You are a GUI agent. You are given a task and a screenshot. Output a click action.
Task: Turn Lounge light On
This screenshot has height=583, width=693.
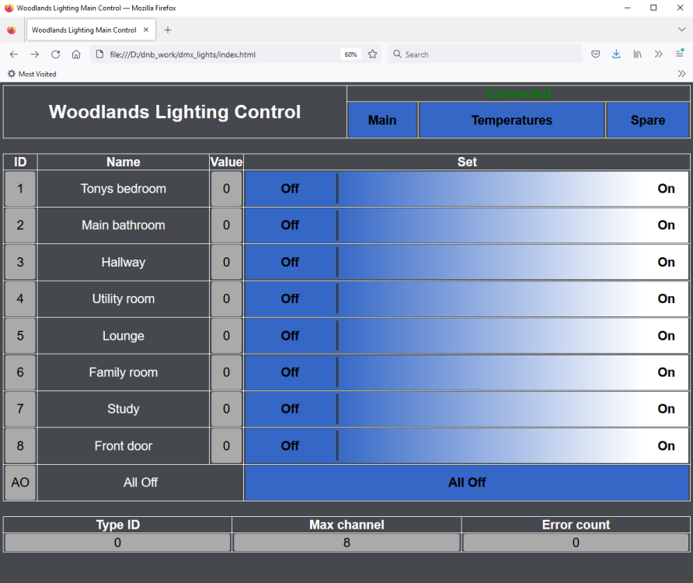(x=666, y=336)
